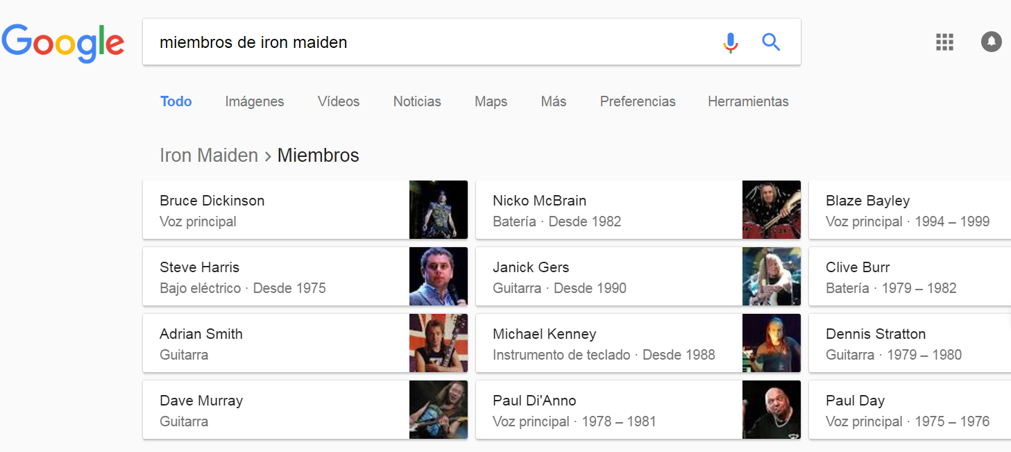Image resolution: width=1011 pixels, height=452 pixels.
Task: Open the Google apps grid icon
Action: pos(944,42)
